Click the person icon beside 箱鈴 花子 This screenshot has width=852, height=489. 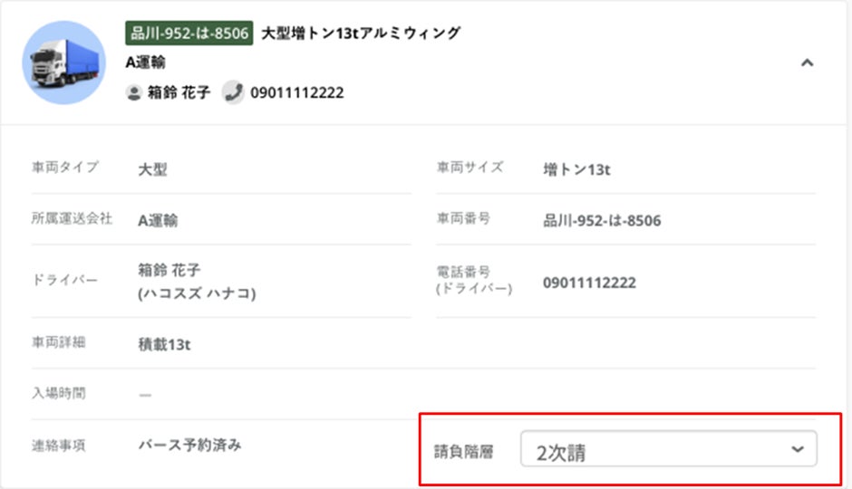pos(134,92)
